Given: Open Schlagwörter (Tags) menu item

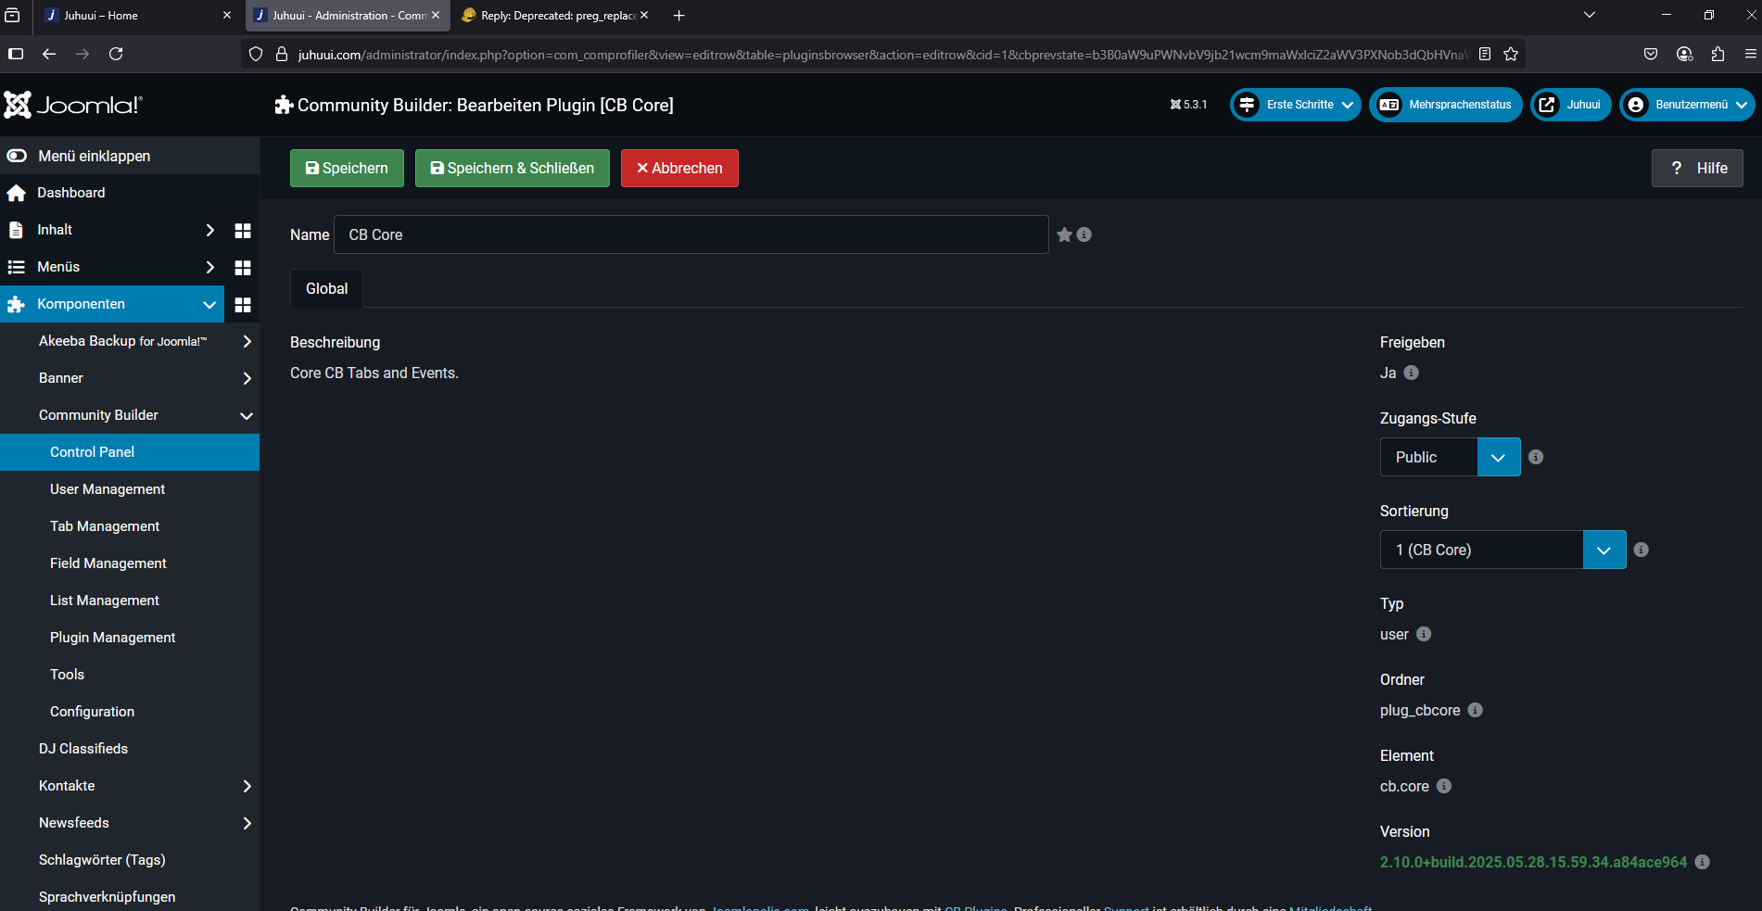Looking at the screenshot, I should [130, 860].
